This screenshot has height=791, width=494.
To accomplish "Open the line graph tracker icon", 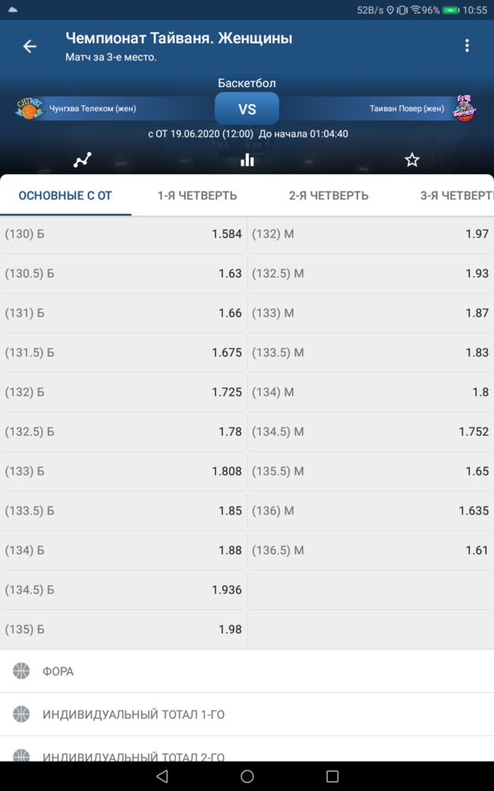I will tap(82, 160).
